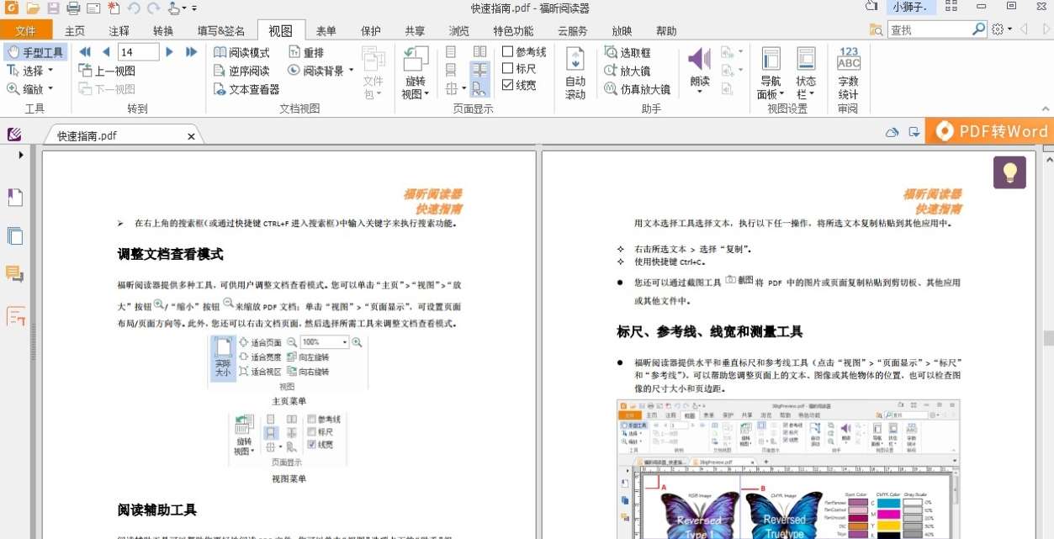Screen dimensions: 1054x539
Task: Select the 手型工具 hand tool
Action: [35, 52]
